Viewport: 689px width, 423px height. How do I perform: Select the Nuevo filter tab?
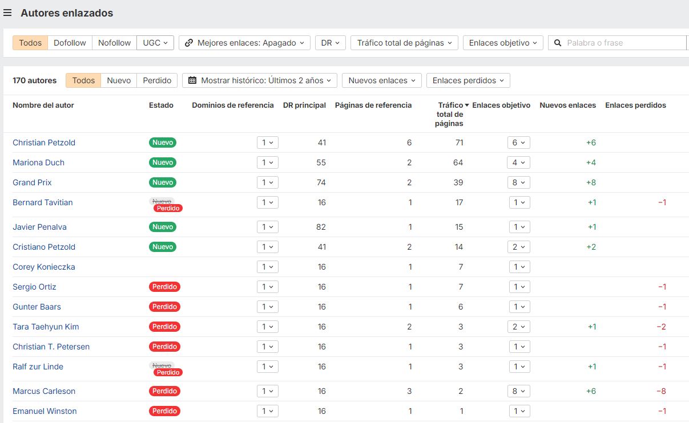pos(118,80)
